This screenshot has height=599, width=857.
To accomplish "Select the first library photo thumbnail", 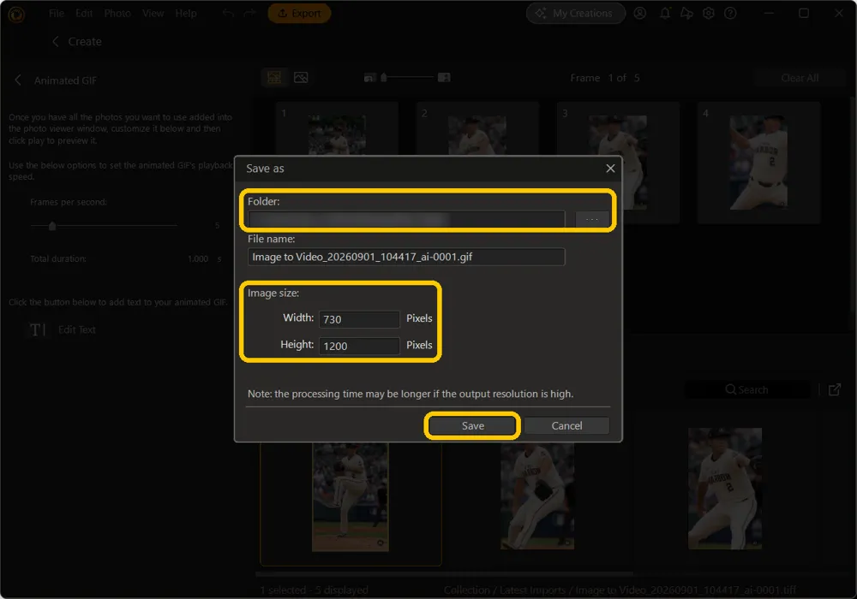I will 351,496.
